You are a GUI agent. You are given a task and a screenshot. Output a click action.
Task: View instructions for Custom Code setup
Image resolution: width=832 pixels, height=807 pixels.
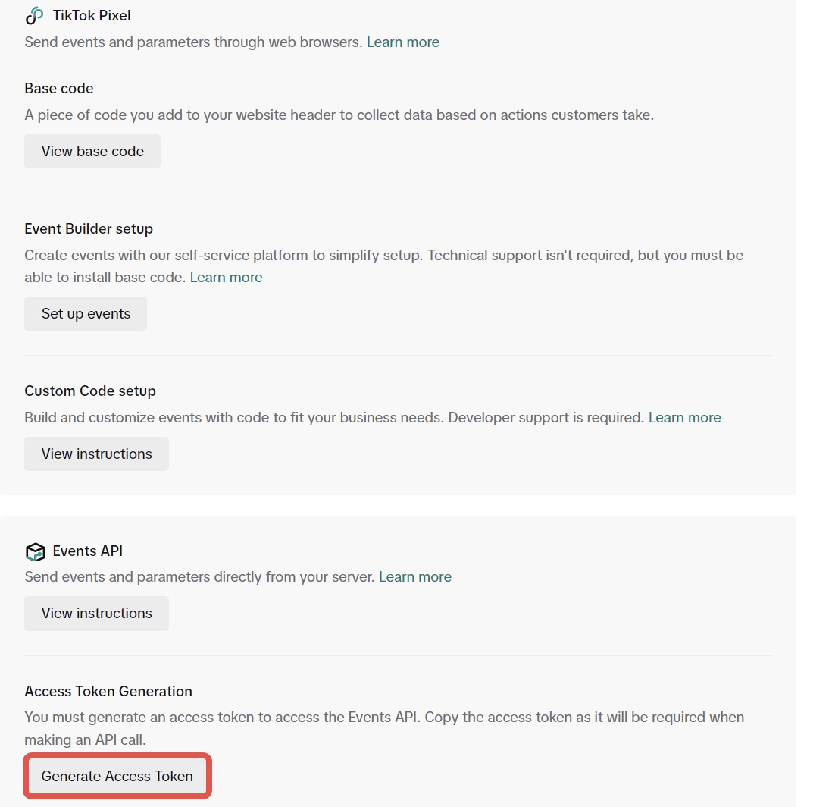tap(96, 454)
